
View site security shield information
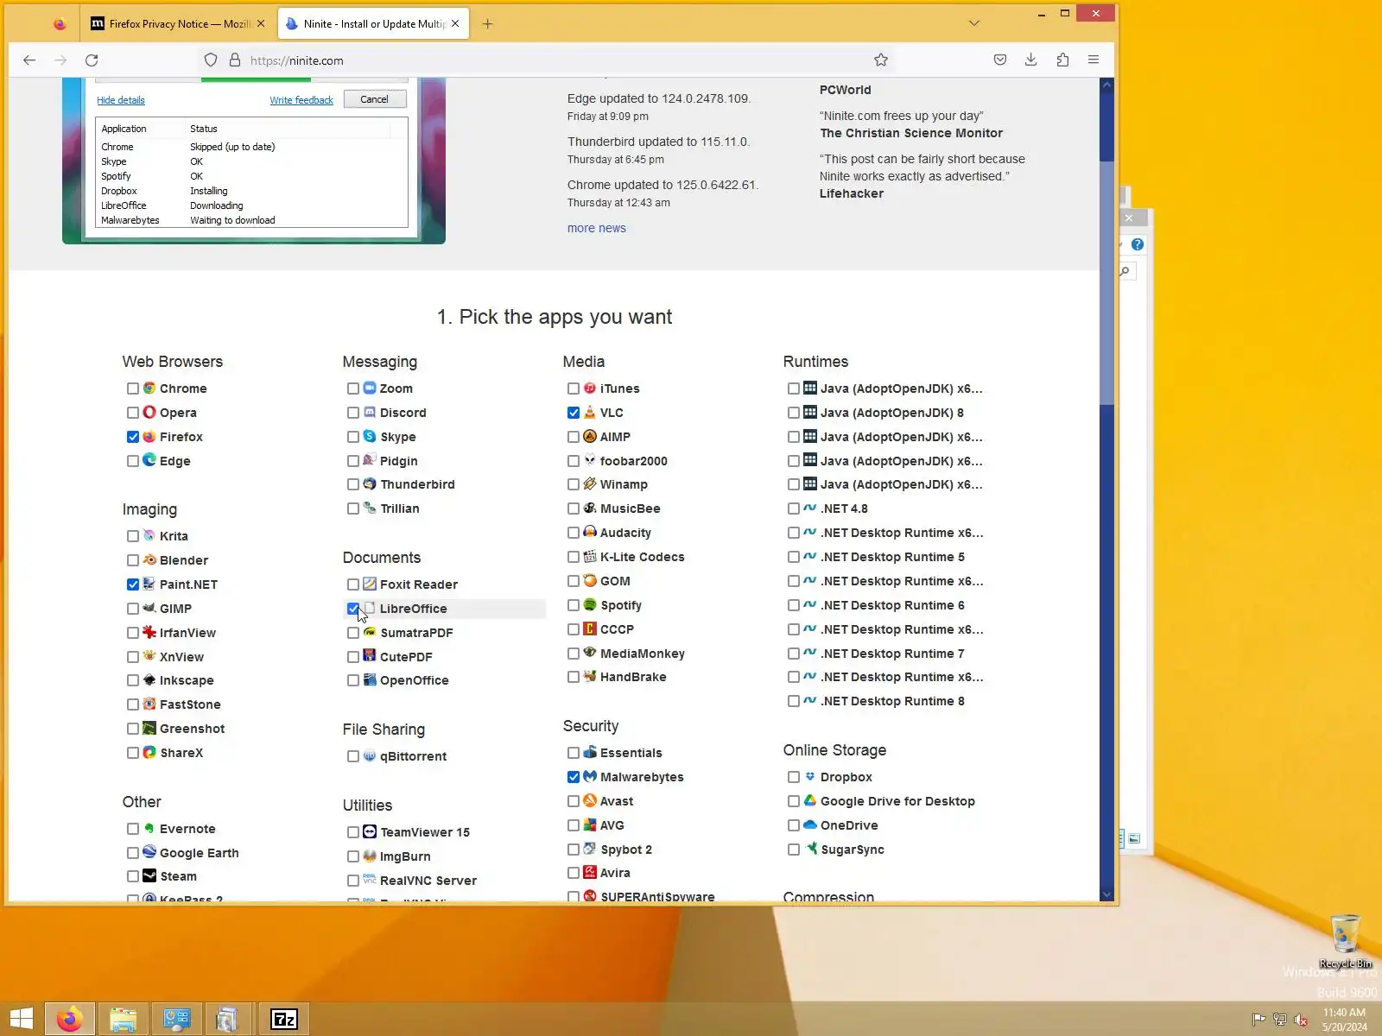tap(211, 60)
